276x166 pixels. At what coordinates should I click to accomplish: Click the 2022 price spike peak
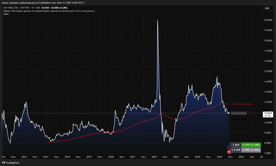pos(157,20)
